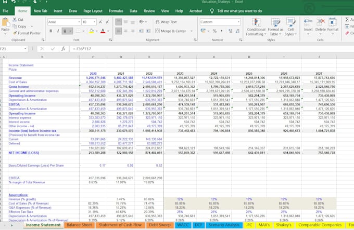
Task: Click the AutoSum sigma icon
Action: (347, 20)
